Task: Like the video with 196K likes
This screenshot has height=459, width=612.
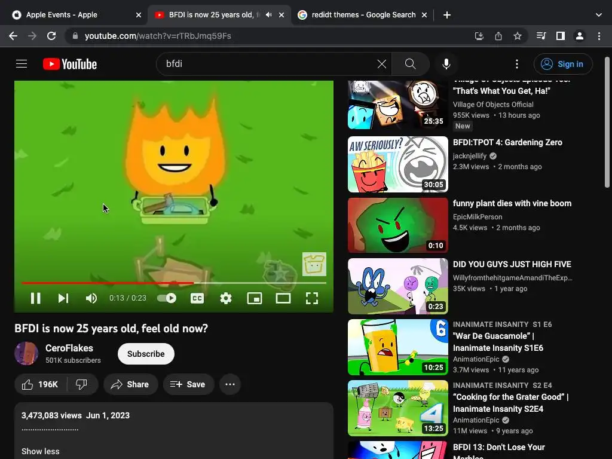Action: 40,384
